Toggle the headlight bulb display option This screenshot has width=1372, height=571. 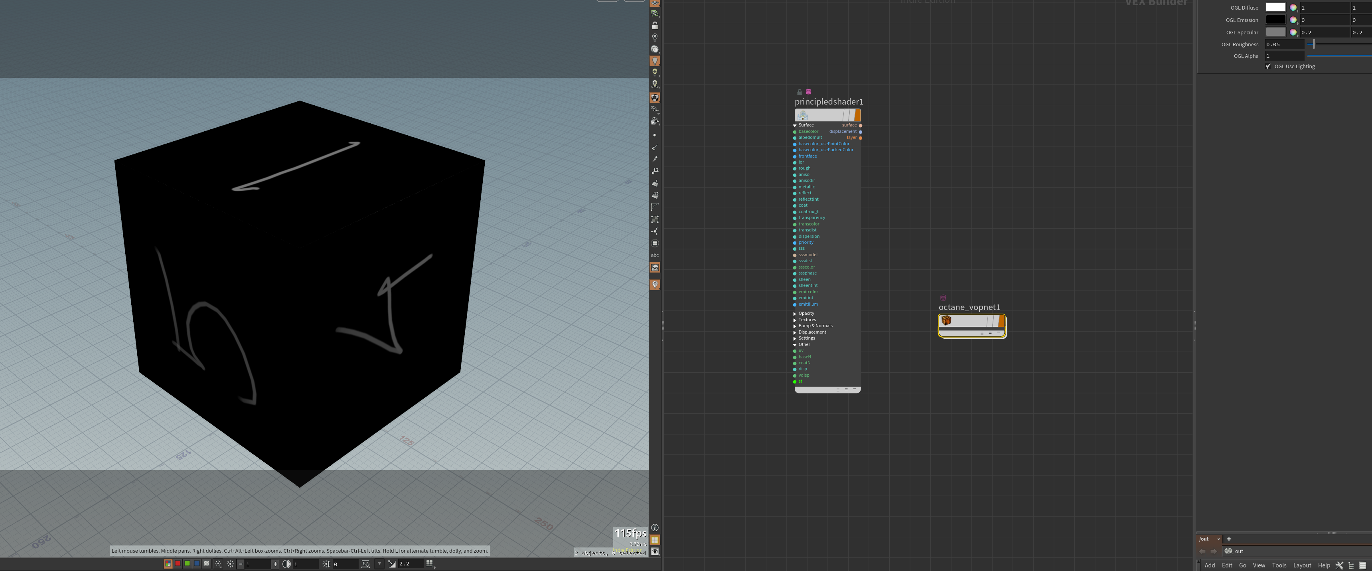(655, 61)
